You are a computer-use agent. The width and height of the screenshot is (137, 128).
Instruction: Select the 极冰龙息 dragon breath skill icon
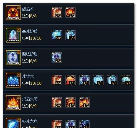click(x=13, y=123)
